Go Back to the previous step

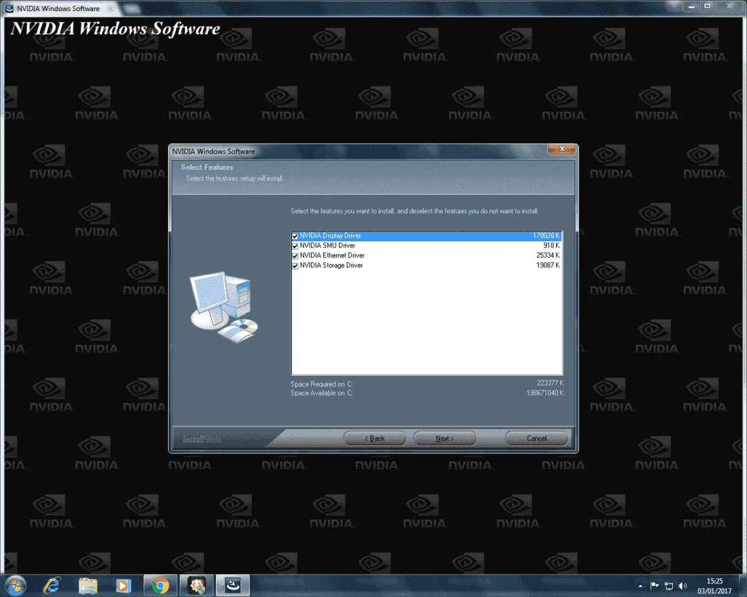click(375, 438)
